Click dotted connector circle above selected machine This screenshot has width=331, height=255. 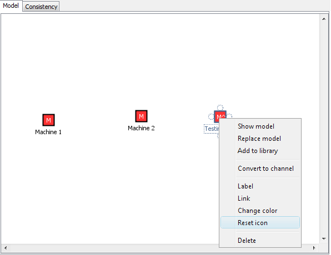pyautogui.click(x=220, y=108)
